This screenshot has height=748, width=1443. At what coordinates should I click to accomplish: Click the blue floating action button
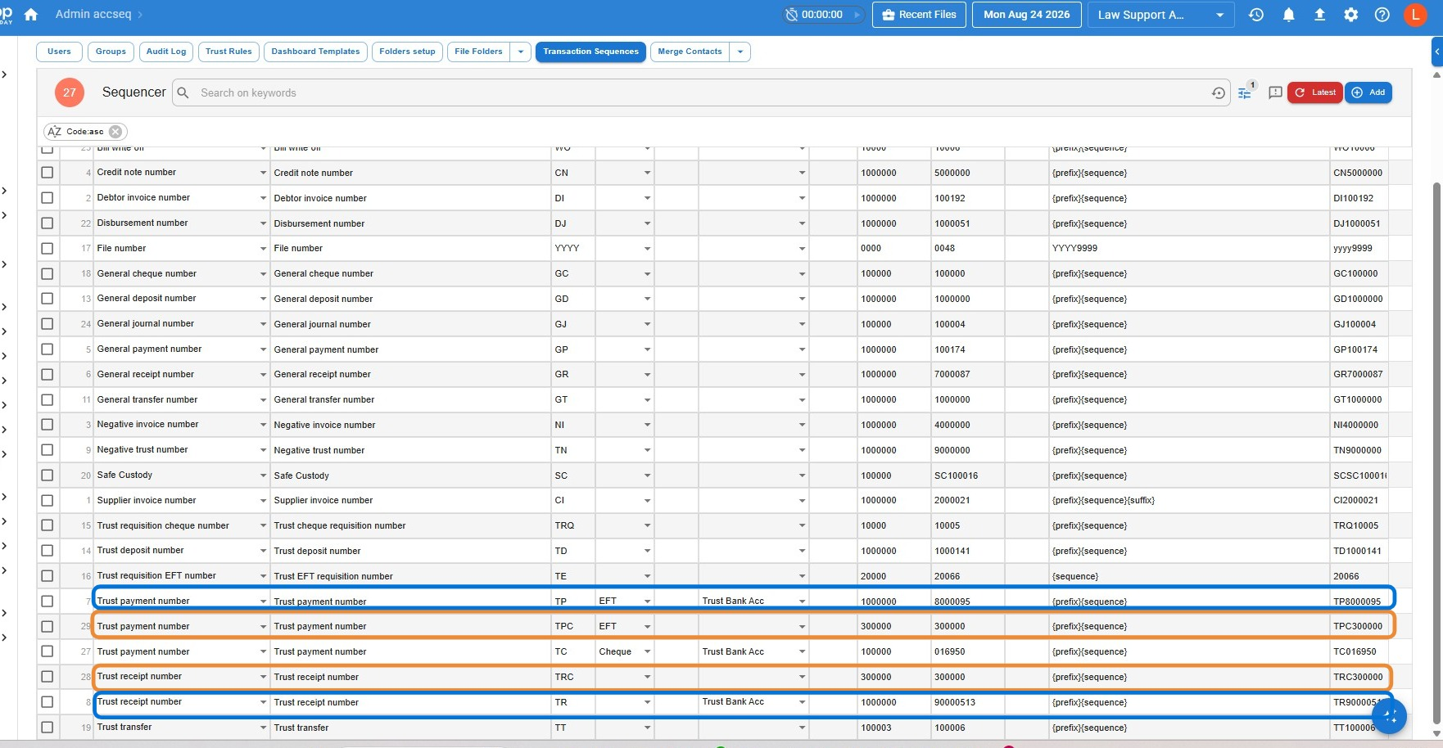(1389, 717)
